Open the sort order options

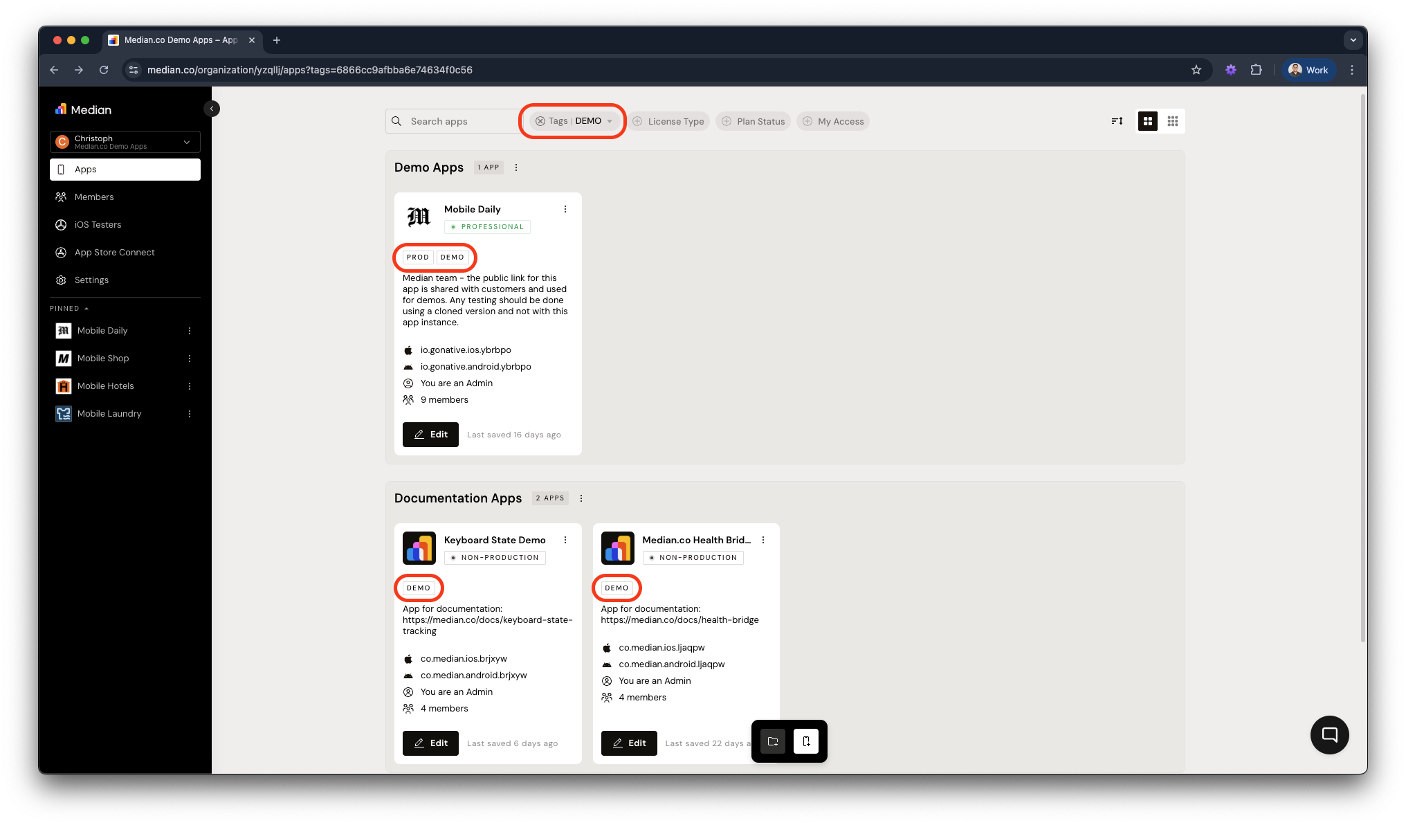(x=1117, y=121)
